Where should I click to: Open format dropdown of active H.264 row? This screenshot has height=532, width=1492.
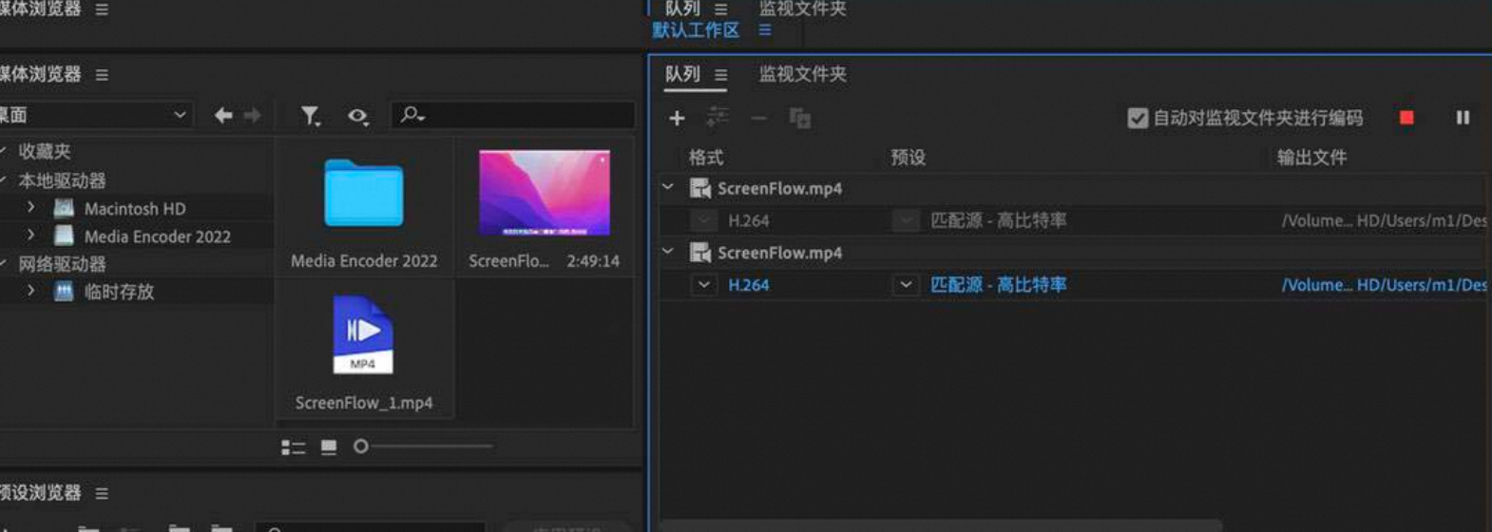[x=703, y=284]
